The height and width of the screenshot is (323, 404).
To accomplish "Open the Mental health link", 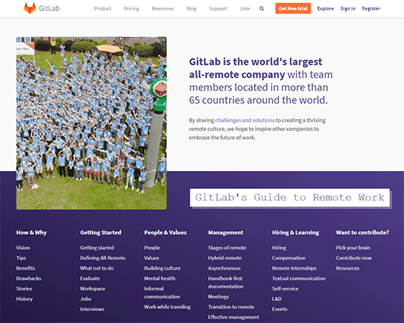I will coord(159,279).
